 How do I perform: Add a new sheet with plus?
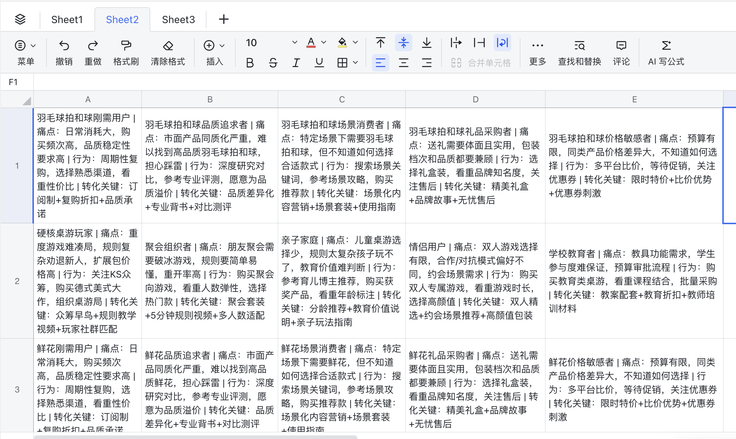tap(223, 19)
